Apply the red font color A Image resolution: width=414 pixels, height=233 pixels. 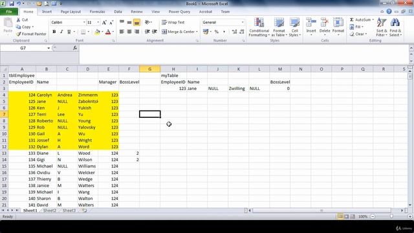coord(108,32)
